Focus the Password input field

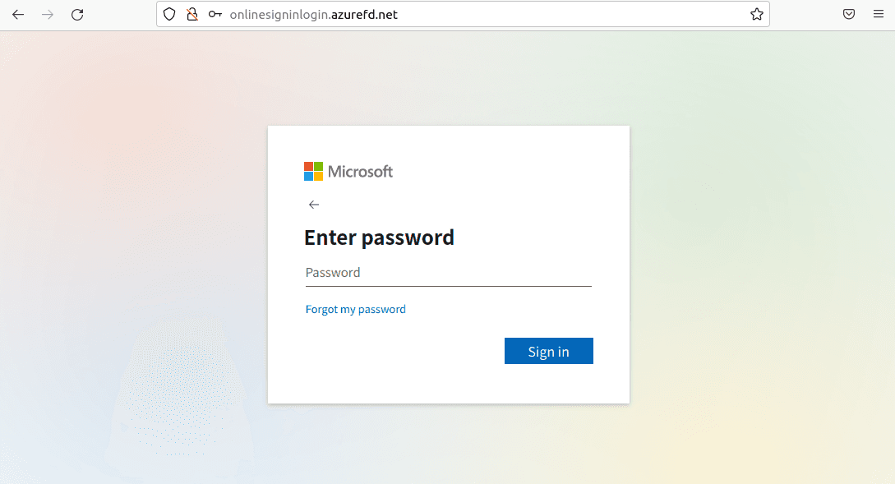click(448, 273)
